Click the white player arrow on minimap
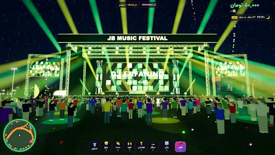 20,136
